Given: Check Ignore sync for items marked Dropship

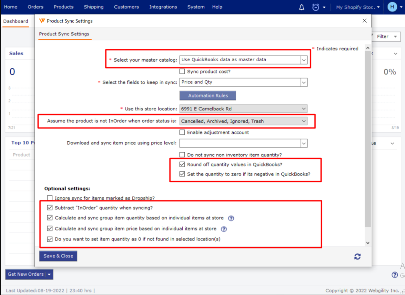Looking at the screenshot, I should click(x=50, y=198).
